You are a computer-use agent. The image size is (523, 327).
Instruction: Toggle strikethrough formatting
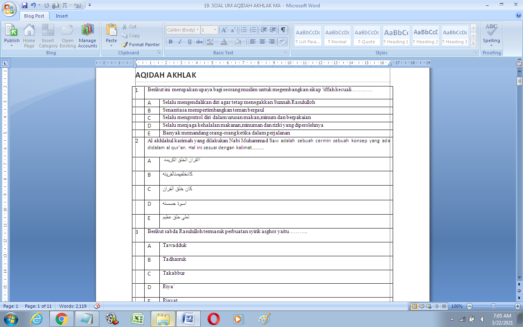click(x=199, y=42)
